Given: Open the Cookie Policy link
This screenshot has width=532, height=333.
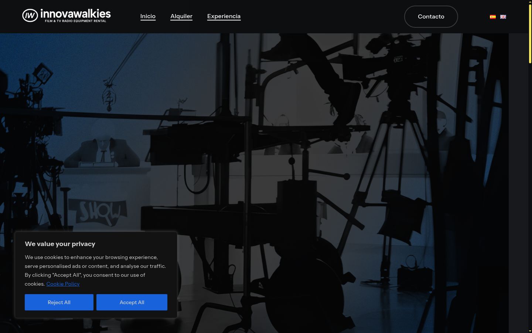Looking at the screenshot, I should pos(63,284).
